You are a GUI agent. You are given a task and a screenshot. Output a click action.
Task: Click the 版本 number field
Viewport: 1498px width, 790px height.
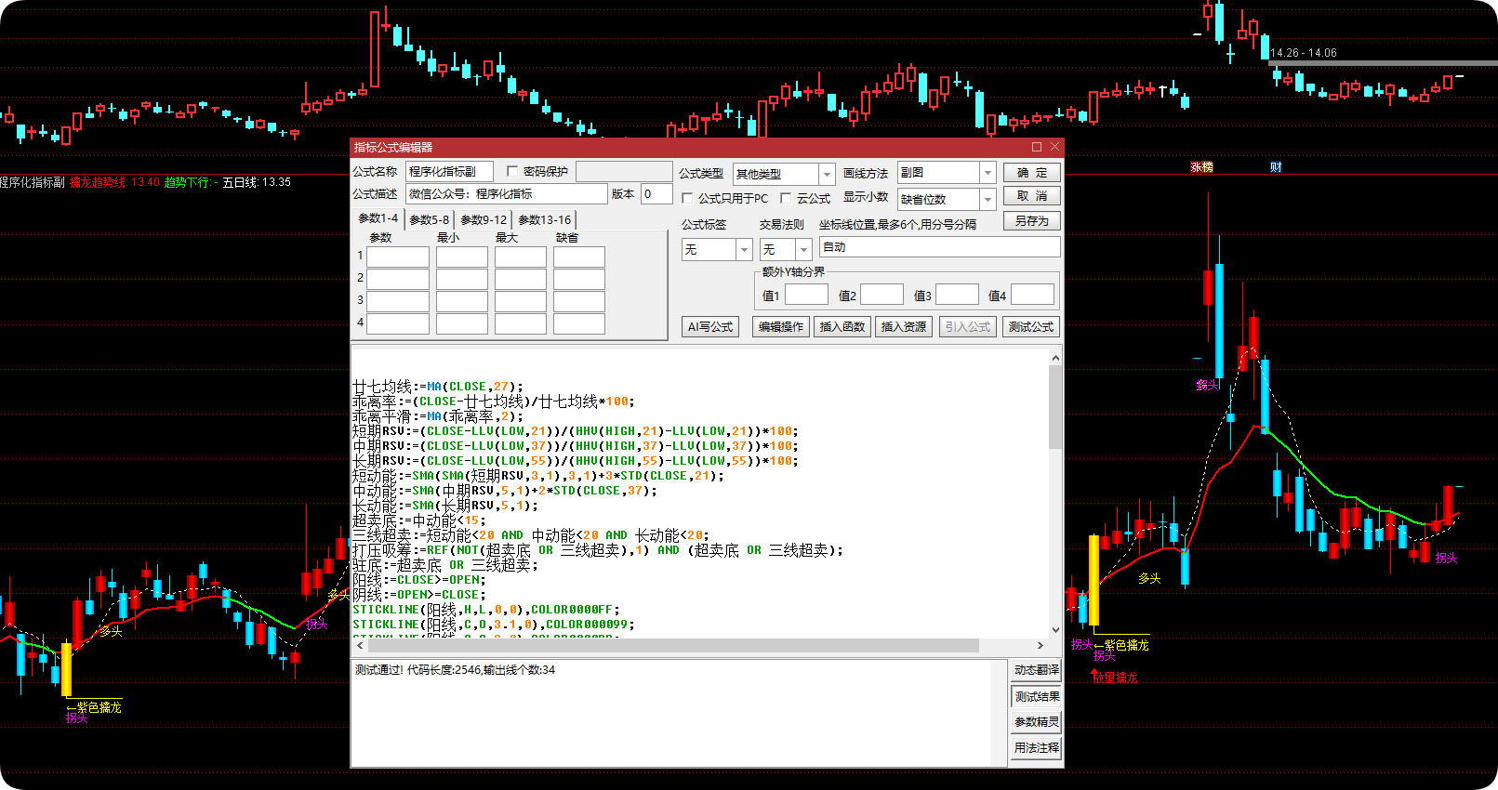click(656, 194)
